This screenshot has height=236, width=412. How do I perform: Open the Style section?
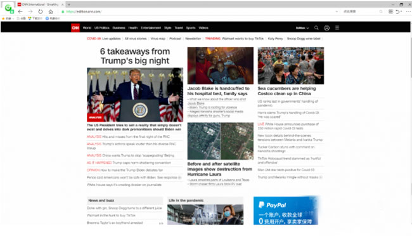pyautogui.click(x=167, y=28)
